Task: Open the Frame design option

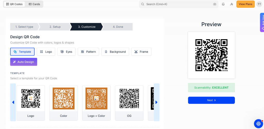Action: [141, 52]
